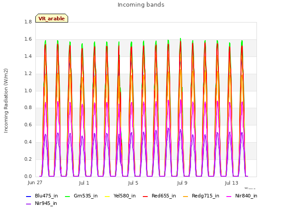
Task: Click the blue Blu475_in legend swatch
Action: tap(28, 196)
